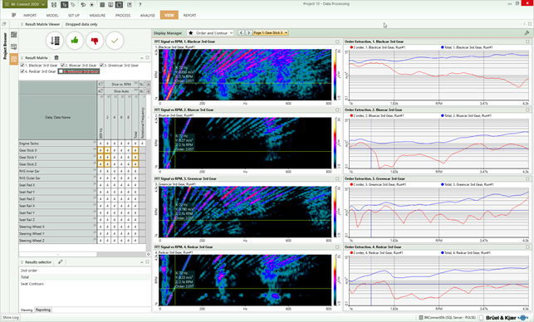The height and width of the screenshot is (322, 534).
Task: Click the green thumbs-up accept button
Action: tap(75, 41)
